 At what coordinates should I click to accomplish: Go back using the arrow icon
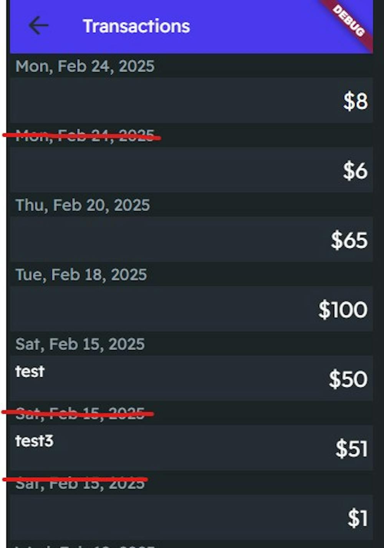tap(38, 26)
